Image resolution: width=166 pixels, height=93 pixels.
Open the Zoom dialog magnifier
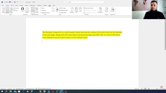53,10
